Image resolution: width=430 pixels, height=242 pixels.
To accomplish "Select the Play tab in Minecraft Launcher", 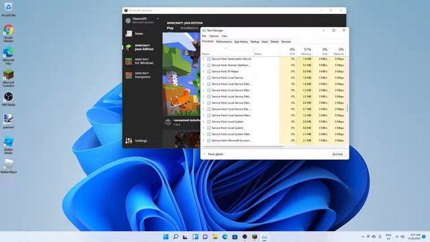I will coord(170,28).
